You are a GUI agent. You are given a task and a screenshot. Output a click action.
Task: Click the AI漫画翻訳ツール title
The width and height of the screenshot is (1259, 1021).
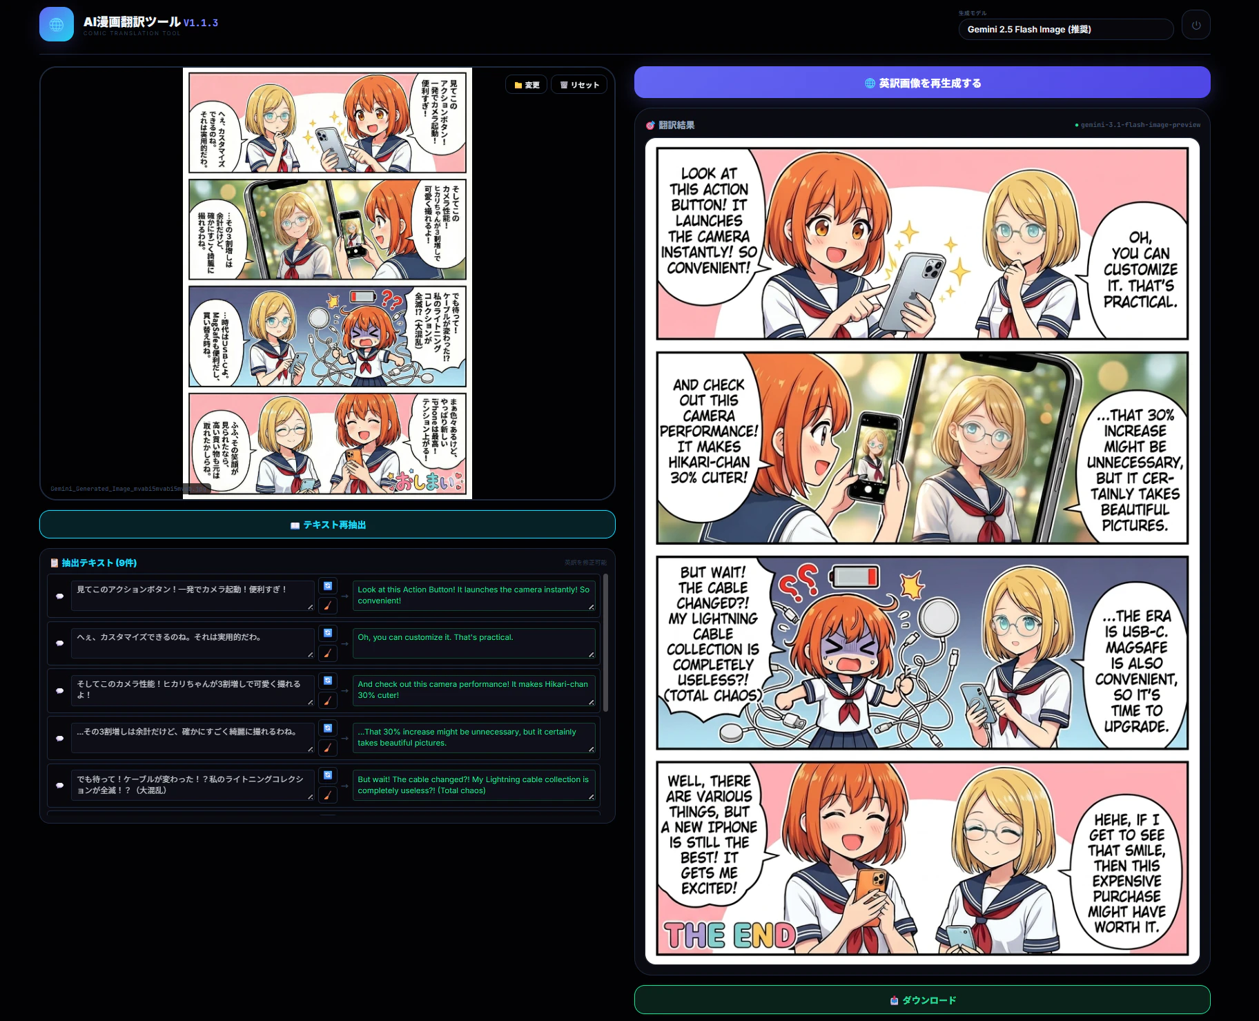click(x=132, y=21)
